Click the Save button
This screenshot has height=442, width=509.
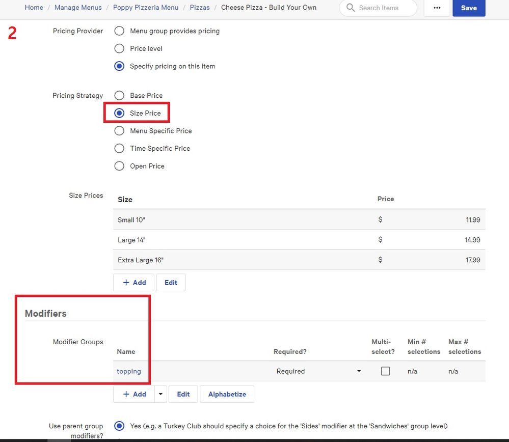(468, 8)
